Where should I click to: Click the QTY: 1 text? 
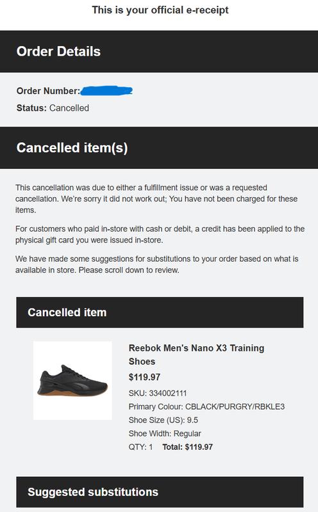140,447
